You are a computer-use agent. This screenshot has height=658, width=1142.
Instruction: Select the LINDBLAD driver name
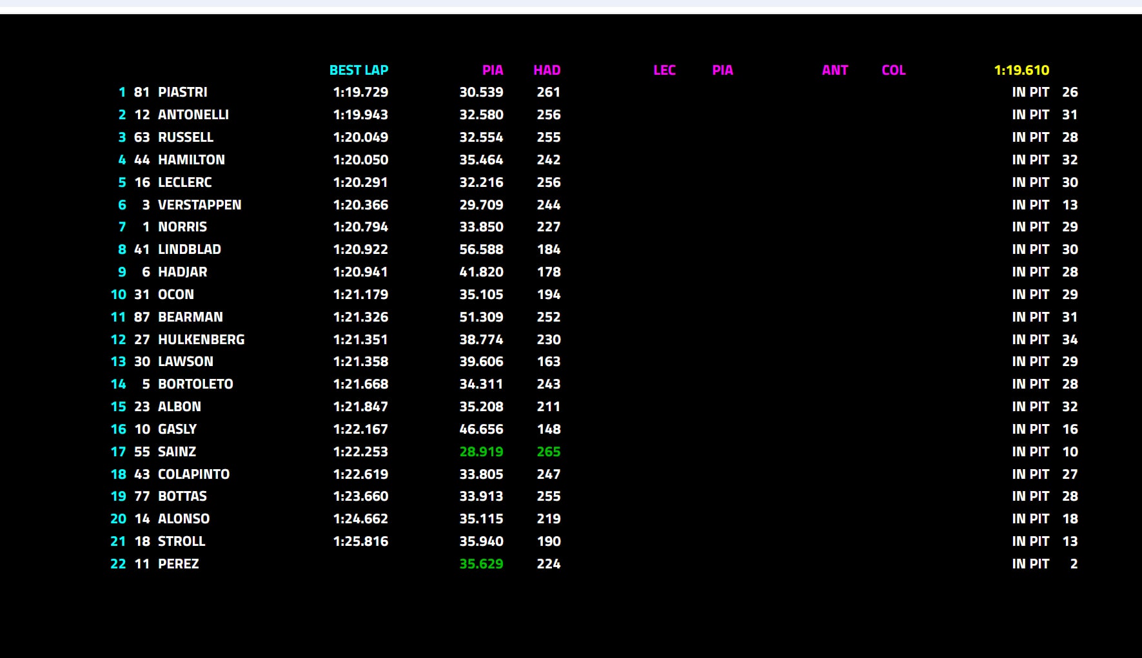tap(189, 249)
